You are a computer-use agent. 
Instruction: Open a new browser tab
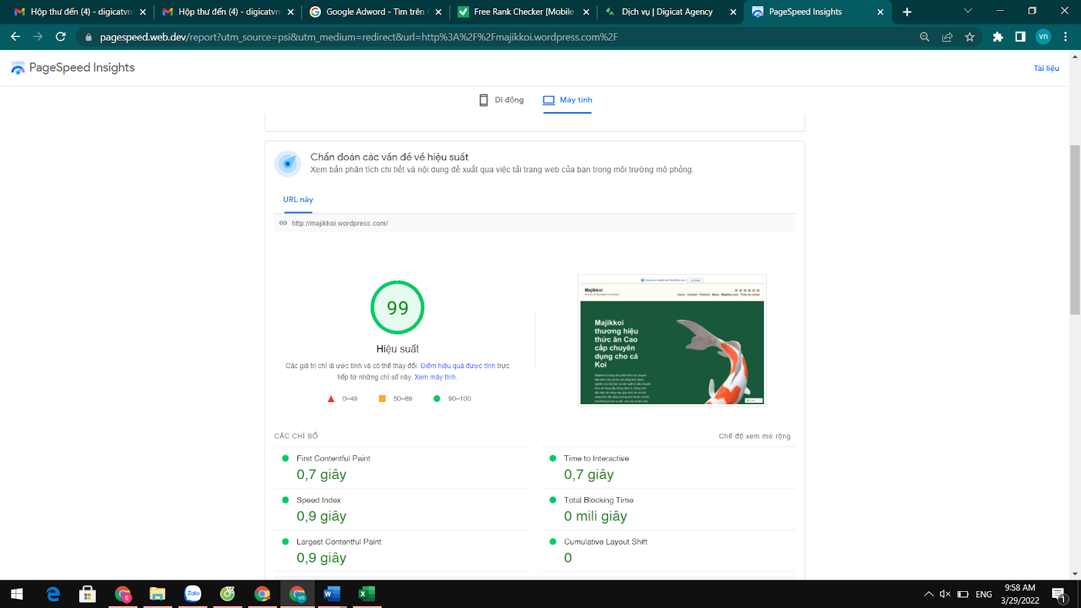click(x=907, y=12)
